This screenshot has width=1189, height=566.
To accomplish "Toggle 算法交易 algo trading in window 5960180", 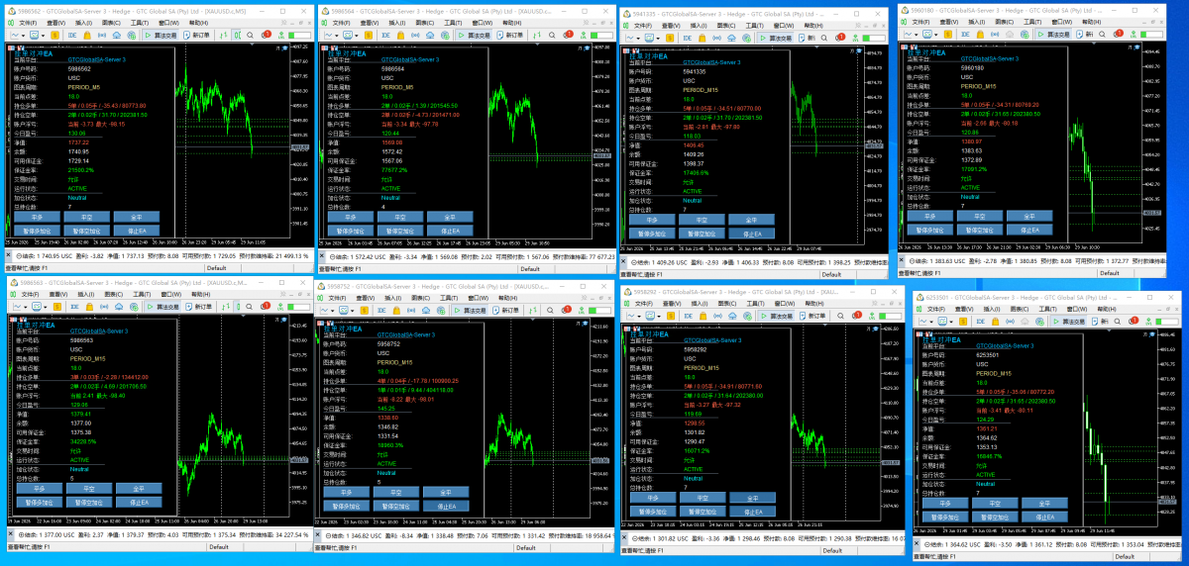I will point(1053,35).
